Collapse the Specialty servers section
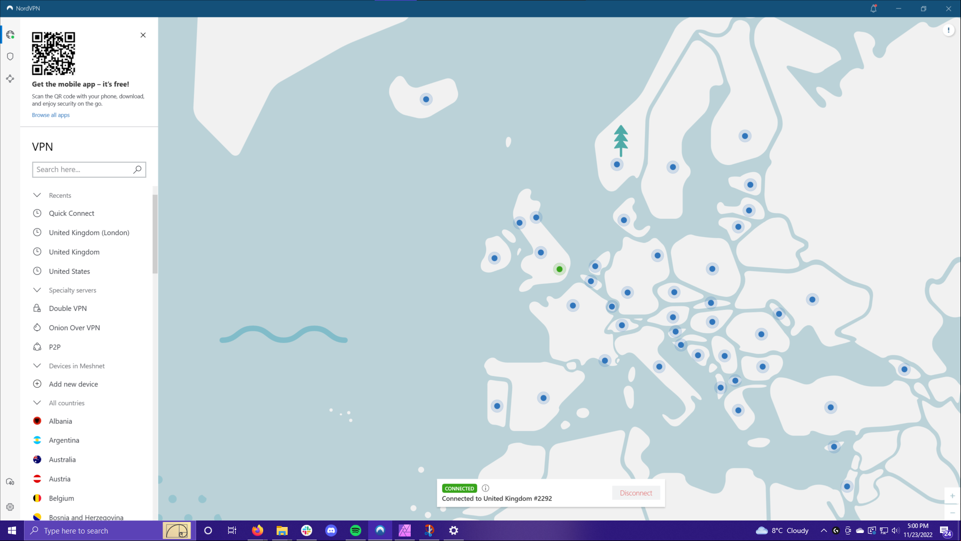Screen dimensions: 961x541 (x=37, y=290)
